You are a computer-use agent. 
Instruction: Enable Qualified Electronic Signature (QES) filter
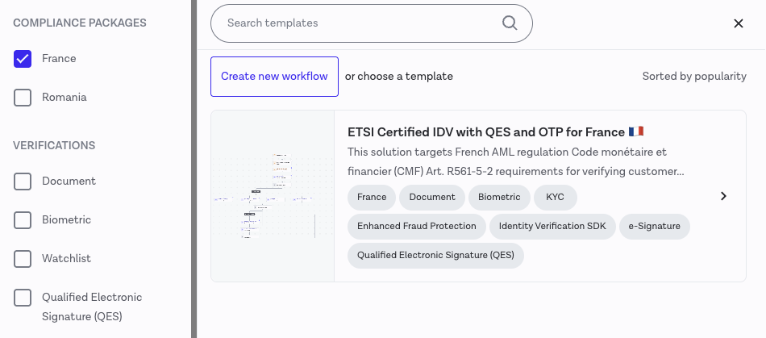pyautogui.click(x=23, y=298)
